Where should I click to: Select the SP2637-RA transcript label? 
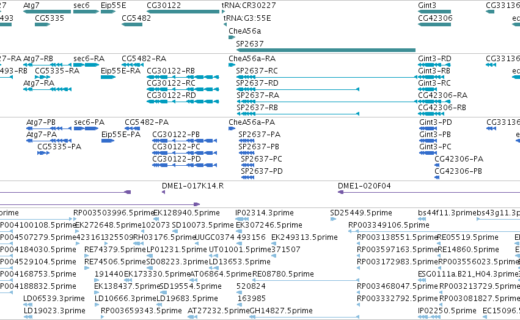pyautogui.click(x=258, y=95)
